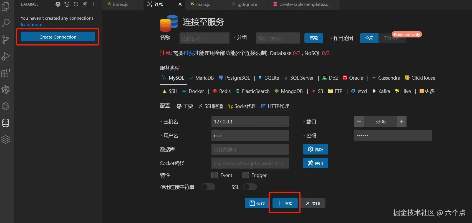Open the Database cylinder icon in activity bar
Image resolution: width=472 pixels, height=223 pixels.
click(x=6, y=123)
